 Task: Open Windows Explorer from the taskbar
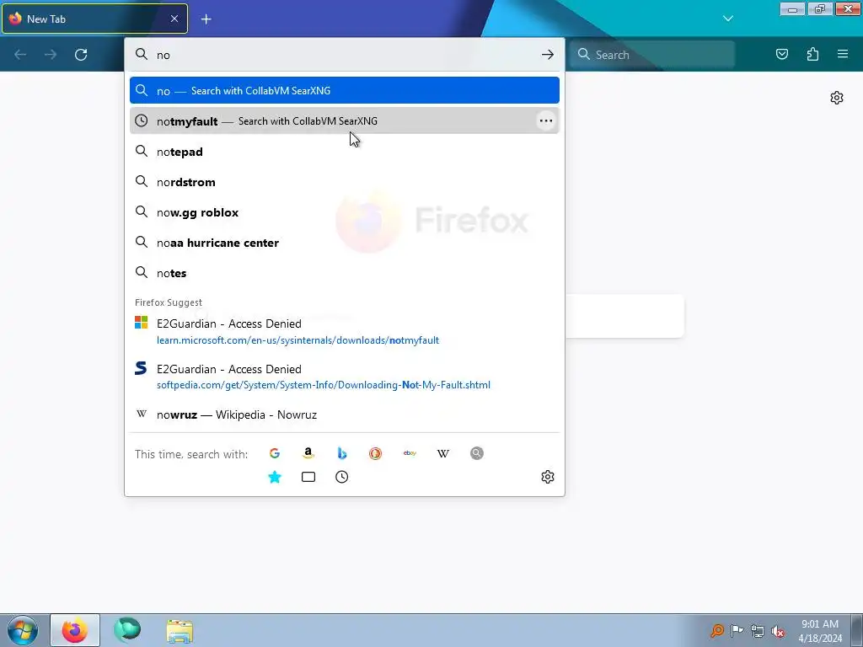click(x=180, y=631)
